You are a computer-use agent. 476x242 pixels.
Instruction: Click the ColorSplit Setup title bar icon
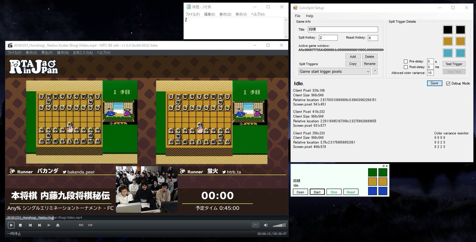click(x=295, y=8)
